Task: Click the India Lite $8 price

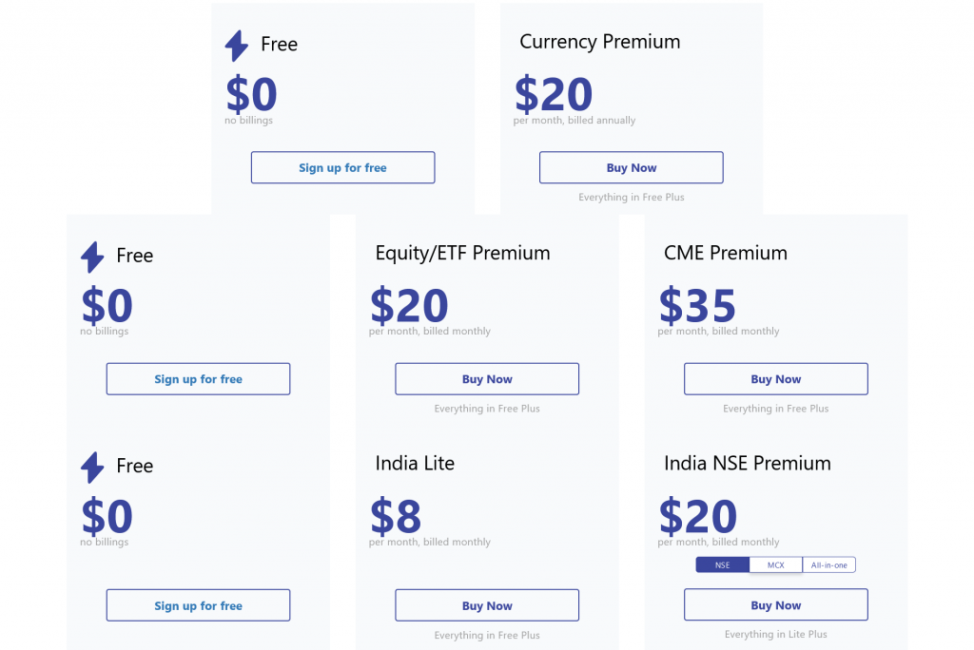Action: point(396,516)
